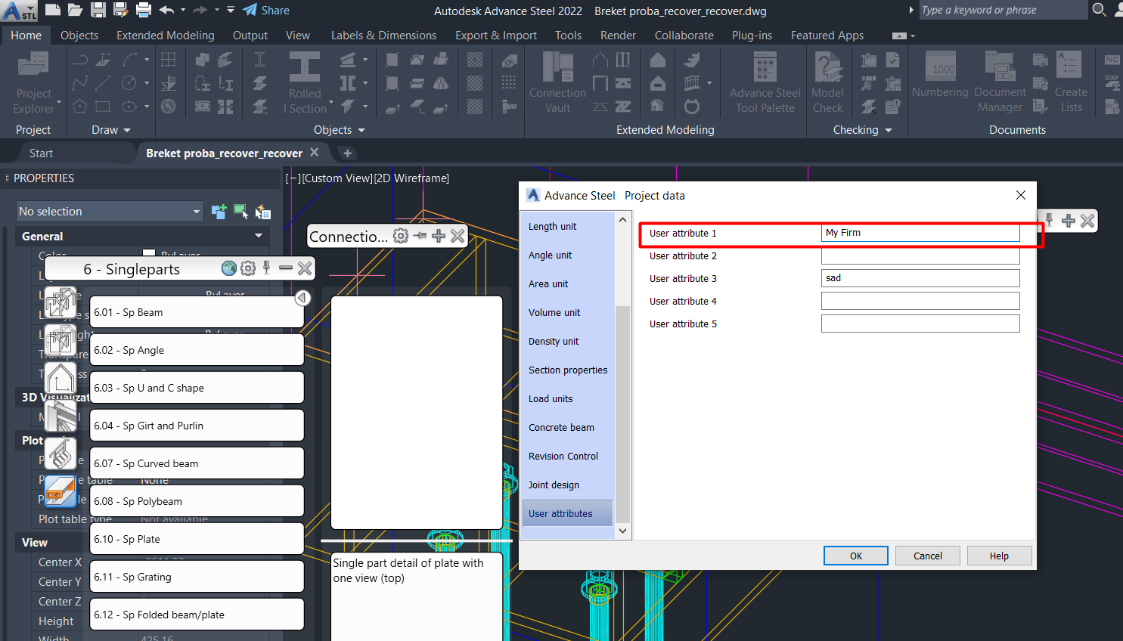Viewport: 1123px width, 641px height.
Task: Select Section properties in category list
Action: 568,370
